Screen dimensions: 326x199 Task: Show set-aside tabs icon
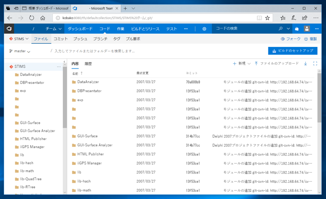point(8,8)
